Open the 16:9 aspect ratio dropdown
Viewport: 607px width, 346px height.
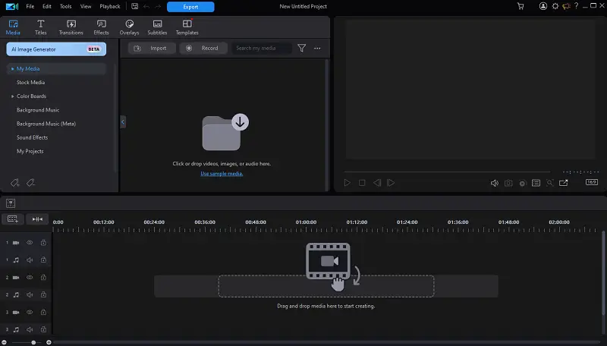tap(592, 182)
